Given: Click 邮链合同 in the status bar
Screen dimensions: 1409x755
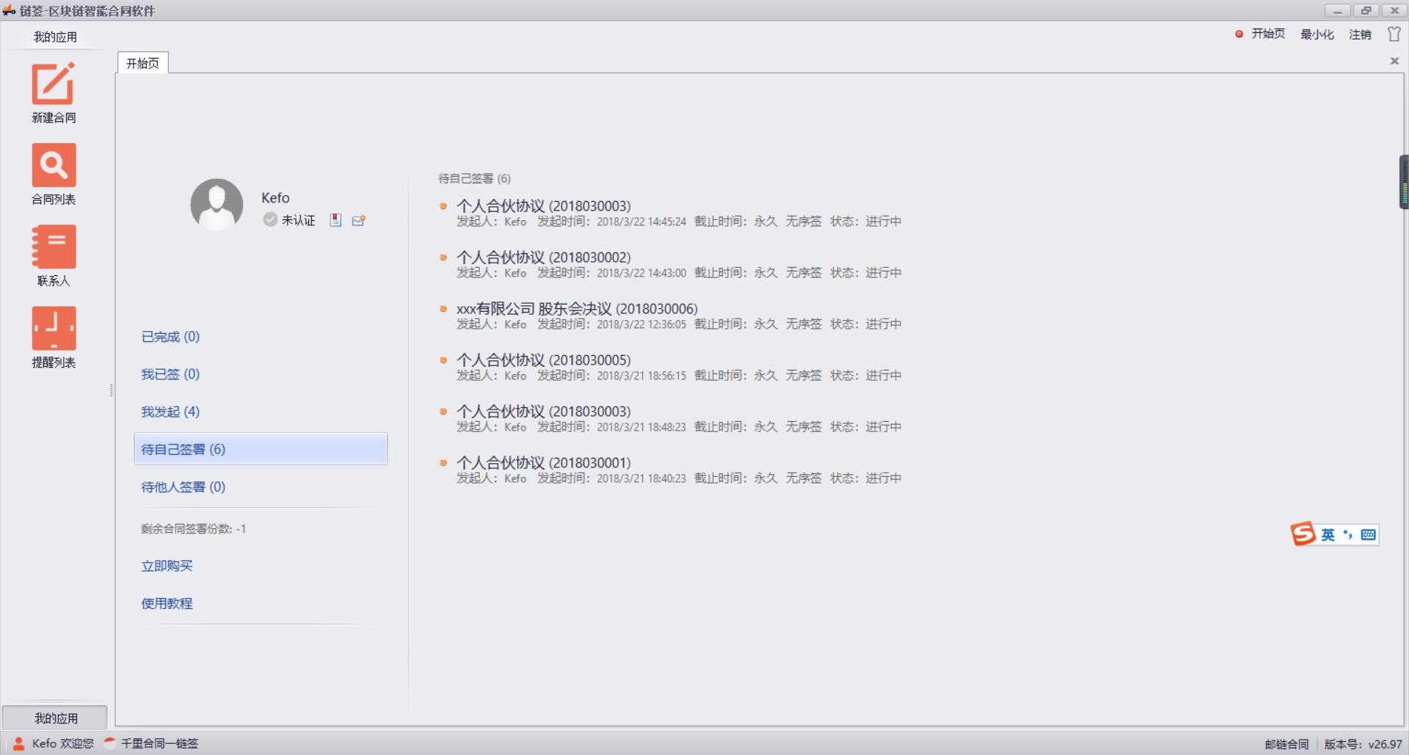Looking at the screenshot, I should point(1286,744).
